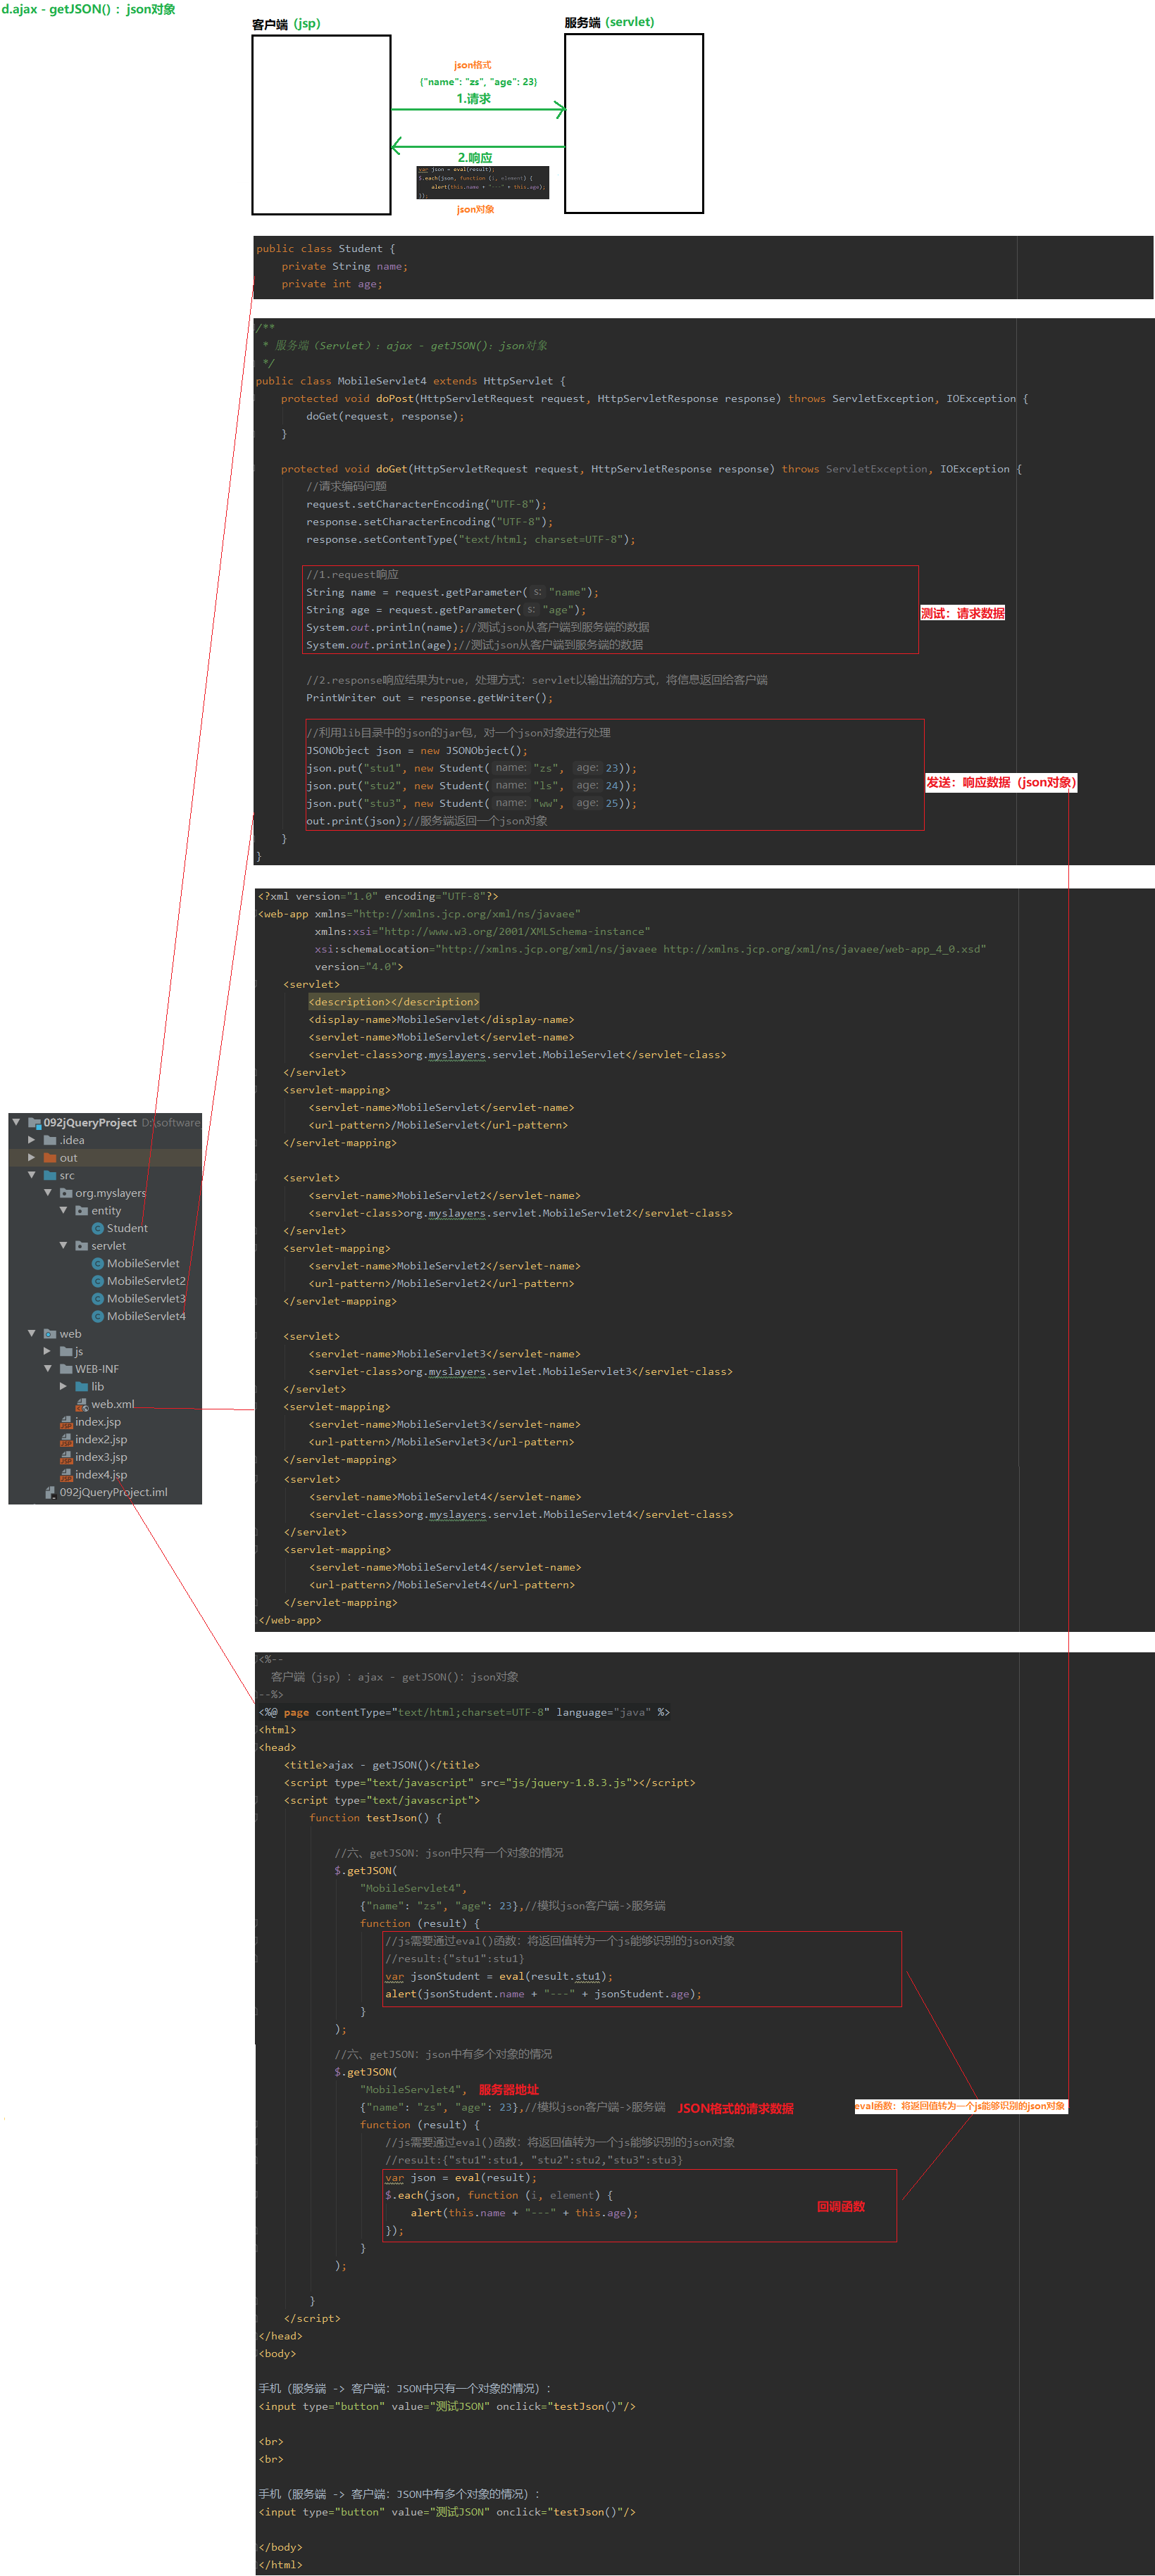The height and width of the screenshot is (2576, 1155).
Task: Click the highlighted description tag in web.xml
Action: [394, 1002]
